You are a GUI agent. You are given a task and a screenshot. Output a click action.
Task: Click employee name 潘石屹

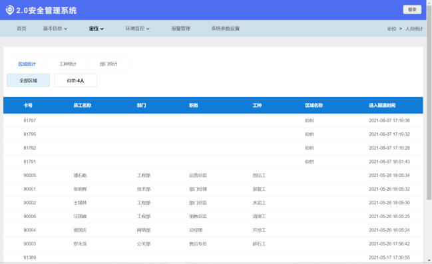pos(80,176)
